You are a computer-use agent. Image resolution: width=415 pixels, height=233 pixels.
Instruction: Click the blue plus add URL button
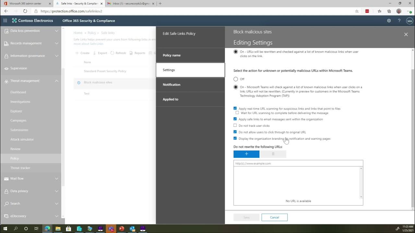246,154
